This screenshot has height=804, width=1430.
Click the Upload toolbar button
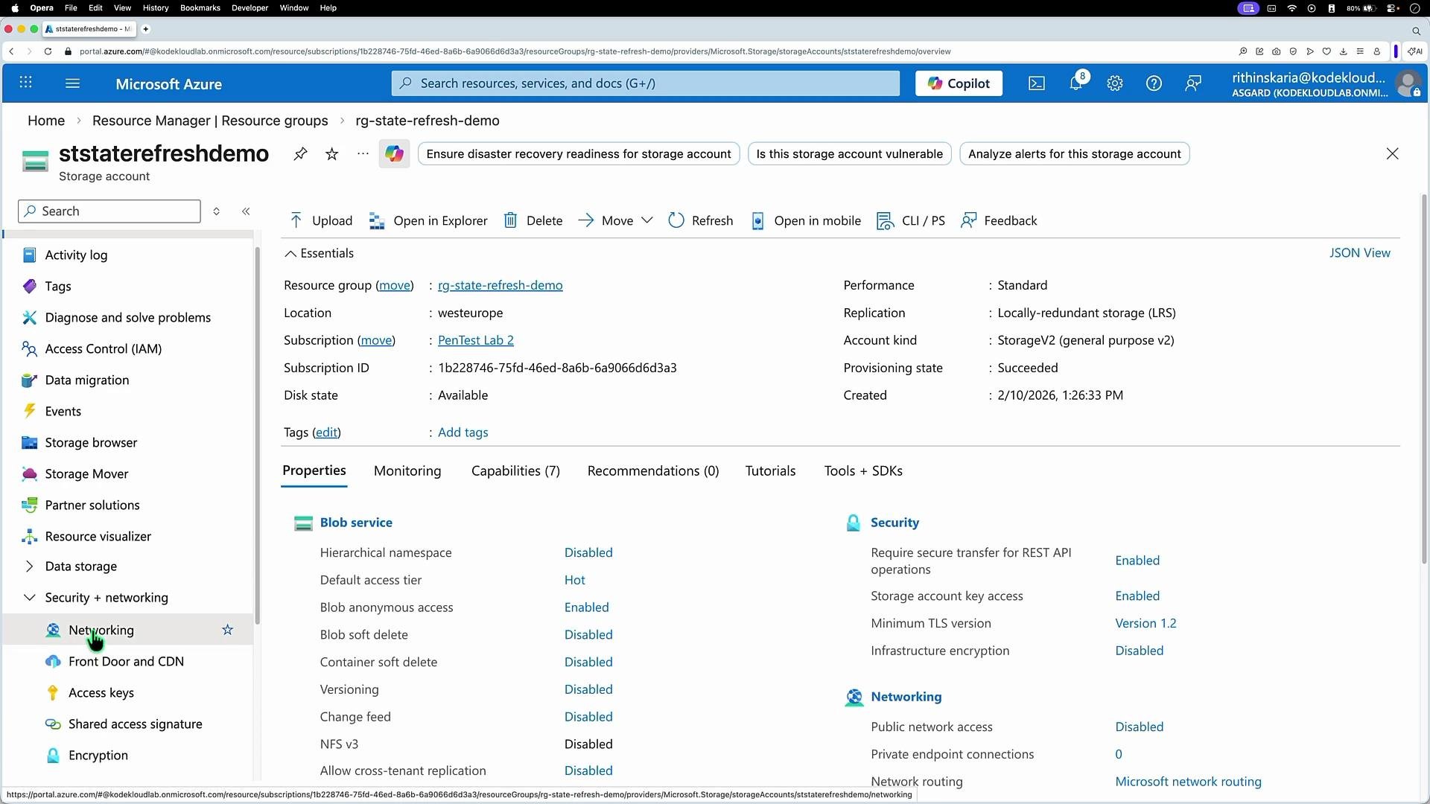(320, 220)
